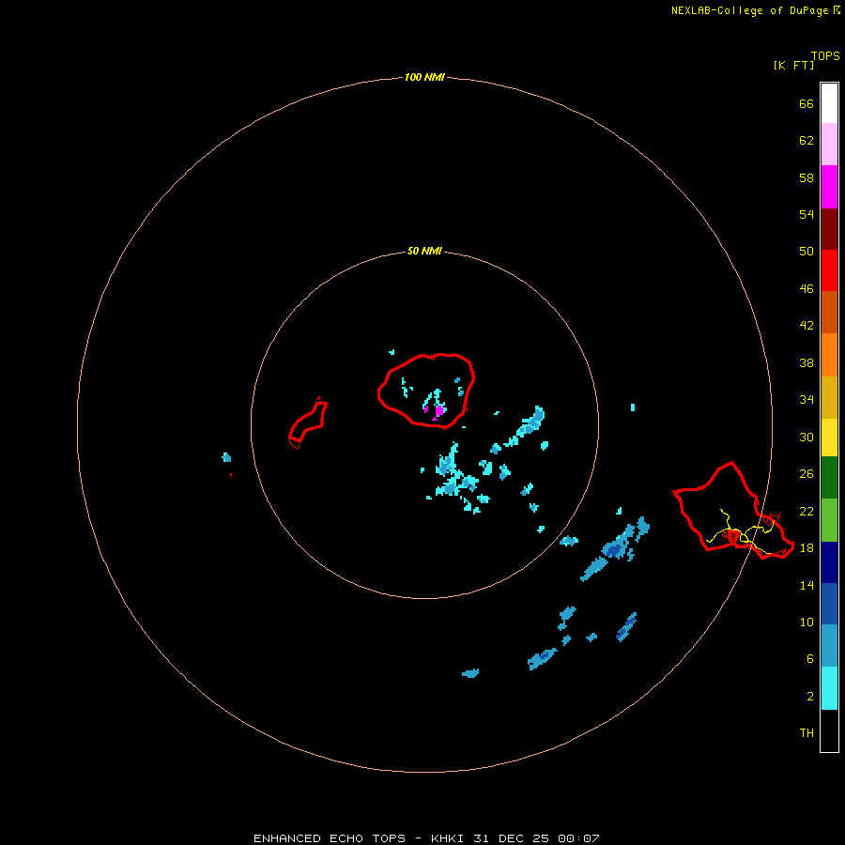Click the "42" legend value
The image size is (845, 845).
807,325
